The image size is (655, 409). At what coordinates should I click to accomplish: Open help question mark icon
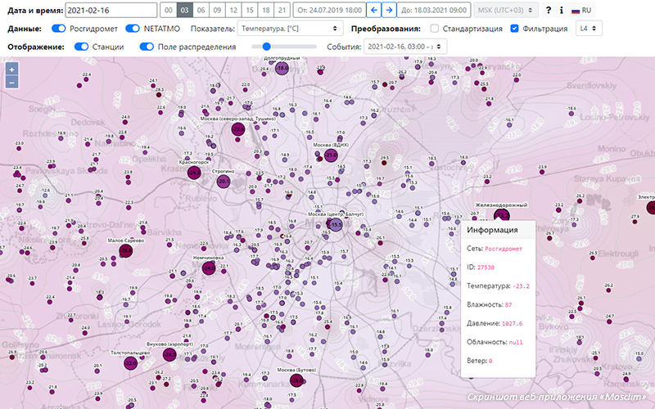pos(549,10)
